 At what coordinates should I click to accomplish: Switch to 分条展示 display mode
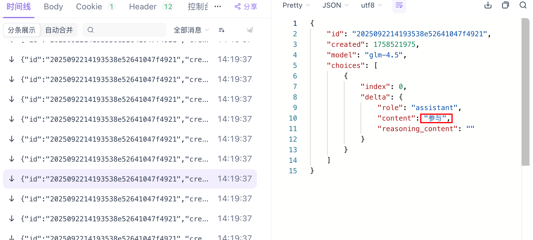(x=22, y=30)
